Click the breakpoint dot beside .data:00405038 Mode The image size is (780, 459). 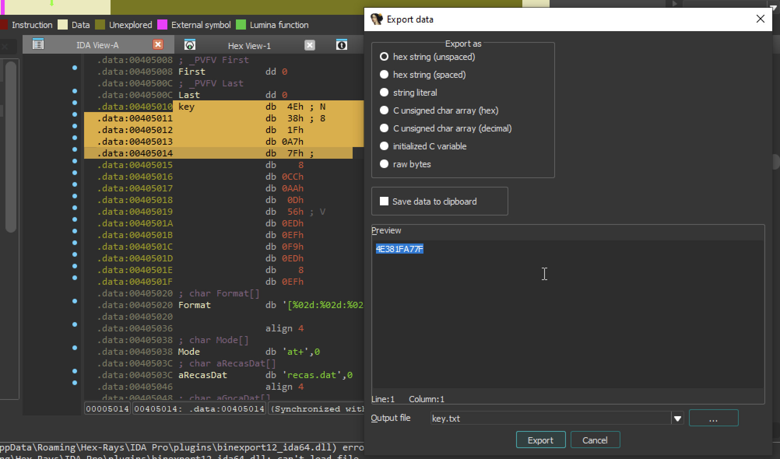point(75,348)
